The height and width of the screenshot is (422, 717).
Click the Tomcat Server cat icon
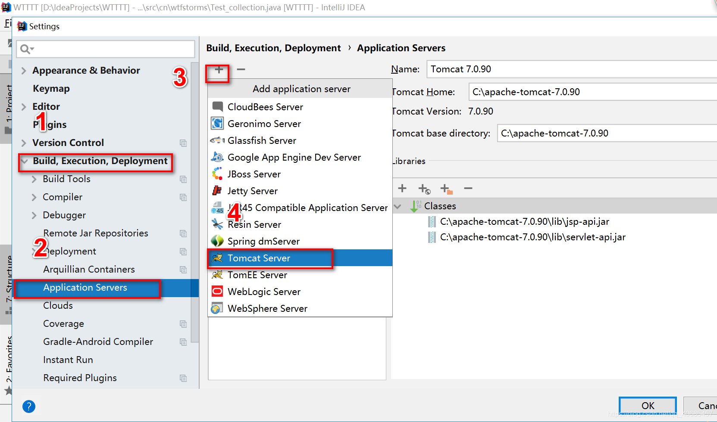coord(217,258)
